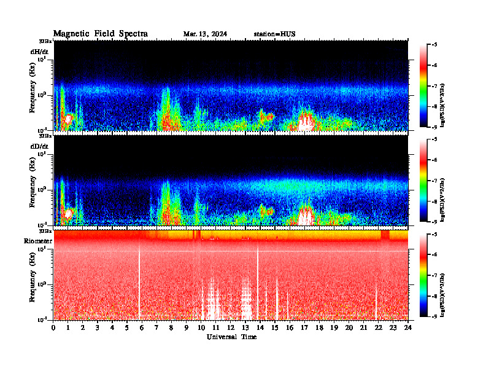Click the "-9" value on dH/dt color scale

point(434,127)
